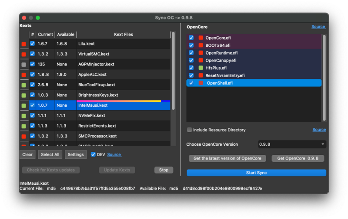This screenshot has width=348, height=219.
Task: Open the OpenCore Source link
Action: 318,27
